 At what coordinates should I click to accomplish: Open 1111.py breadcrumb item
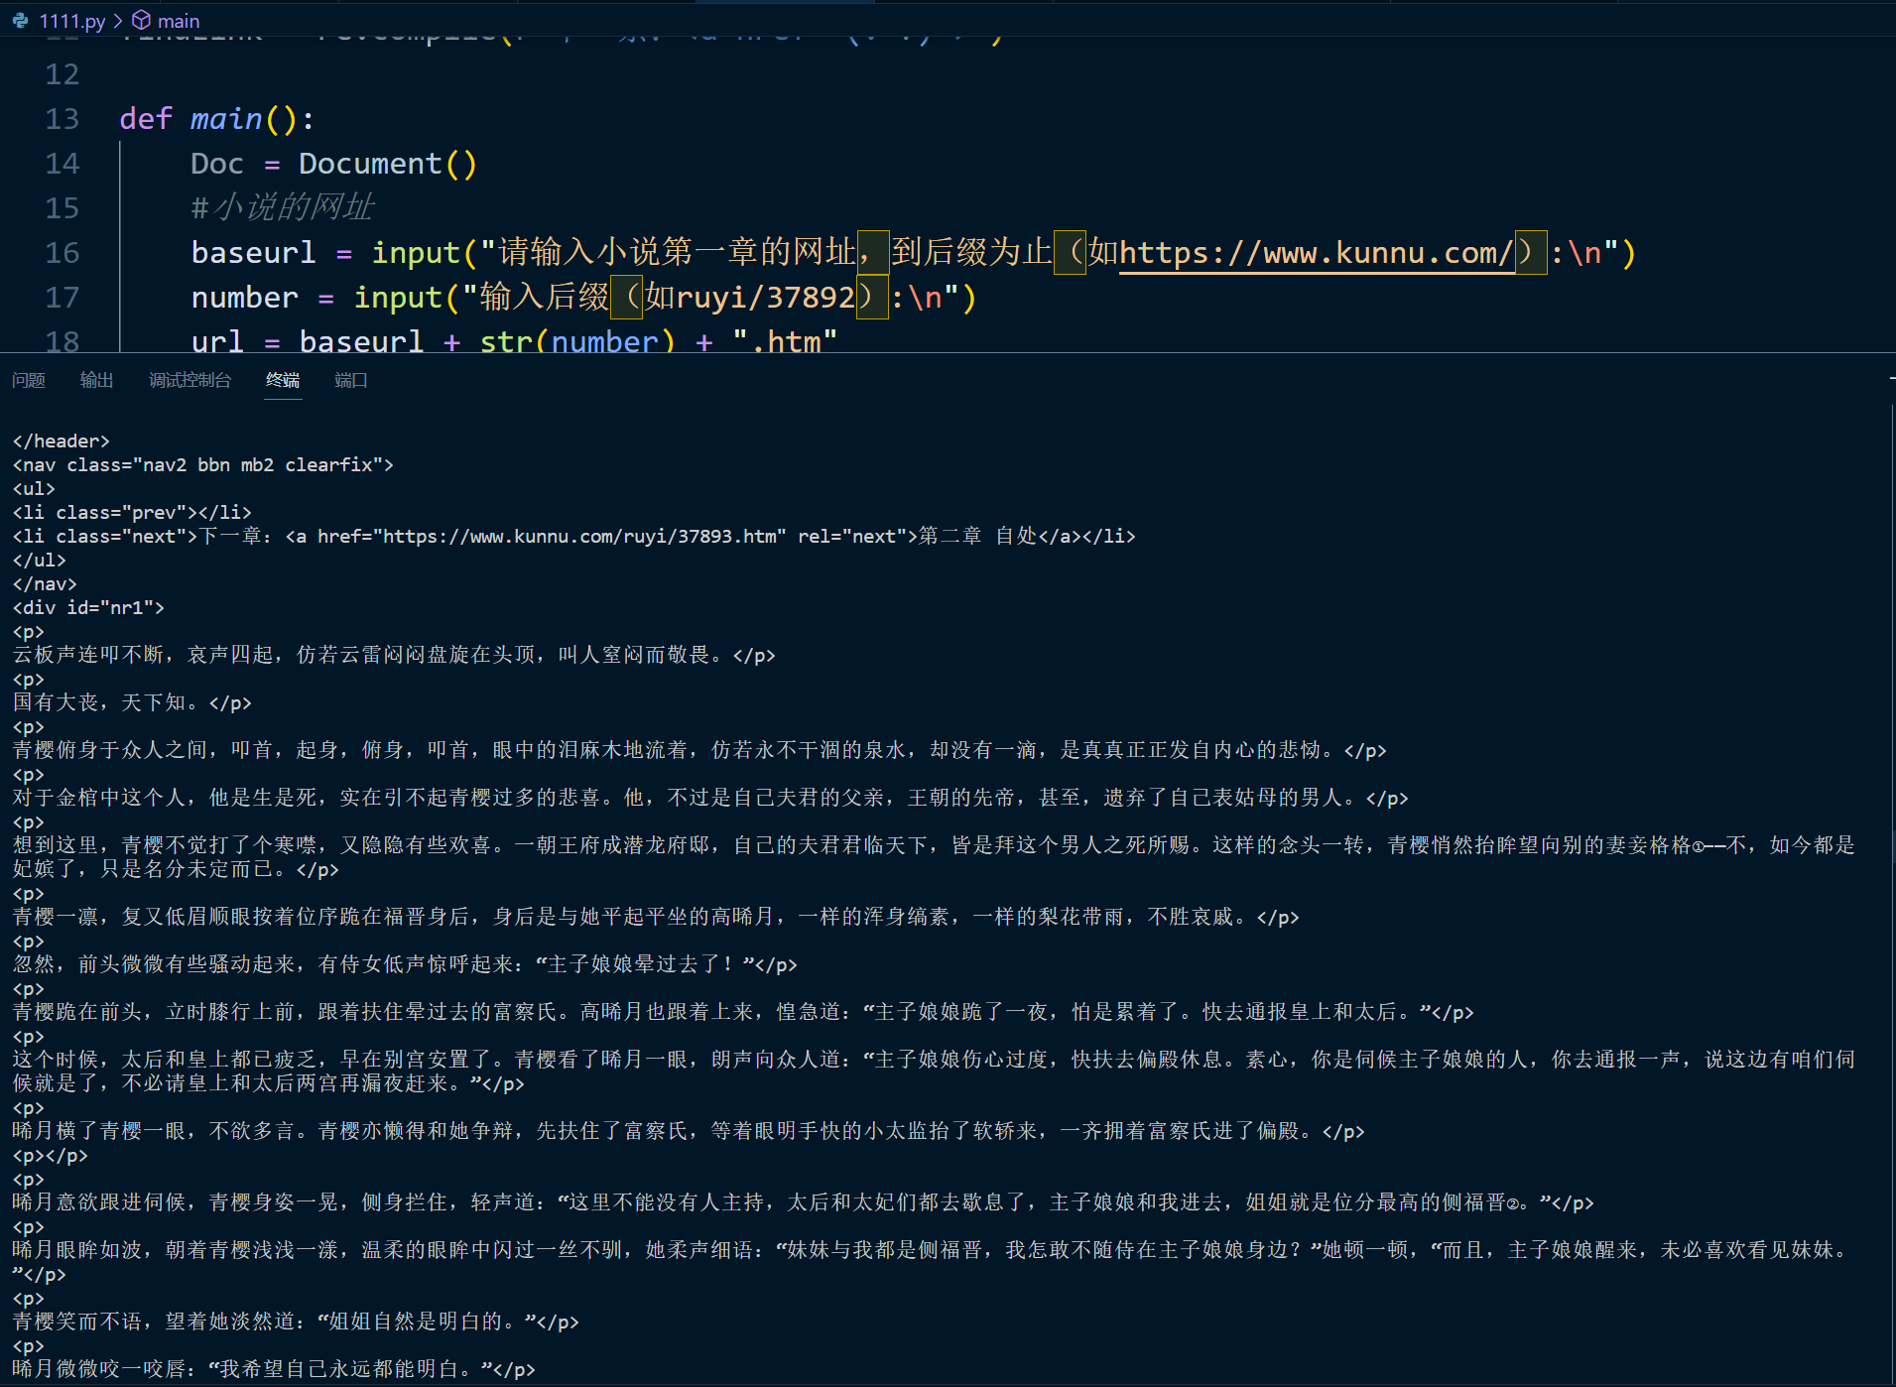[72, 21]
